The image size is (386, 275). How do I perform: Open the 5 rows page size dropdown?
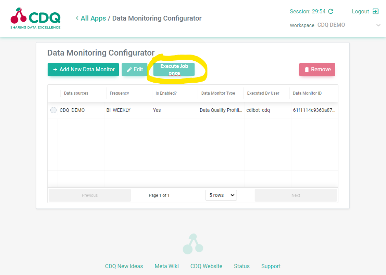point(221,195)
